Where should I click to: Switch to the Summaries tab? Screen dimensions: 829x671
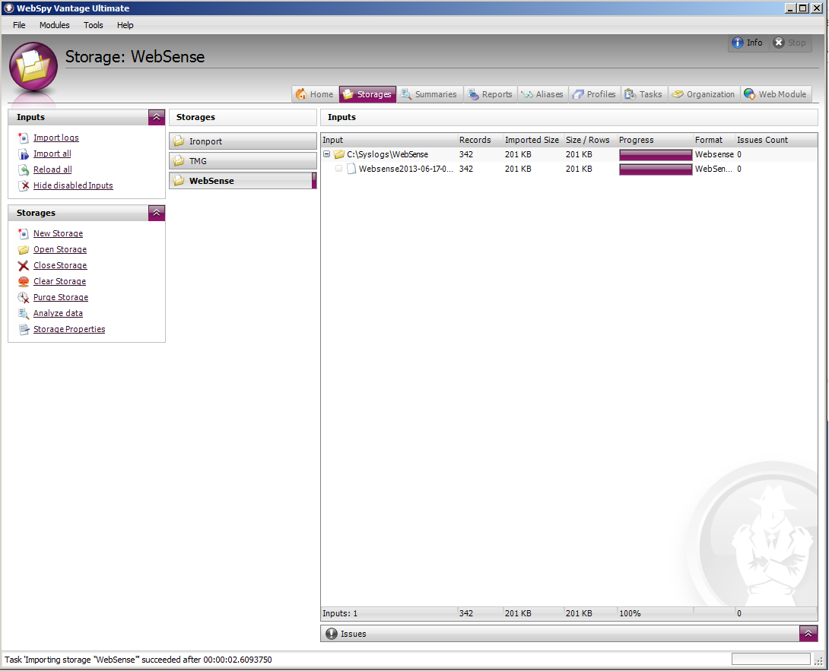(430, 94)
